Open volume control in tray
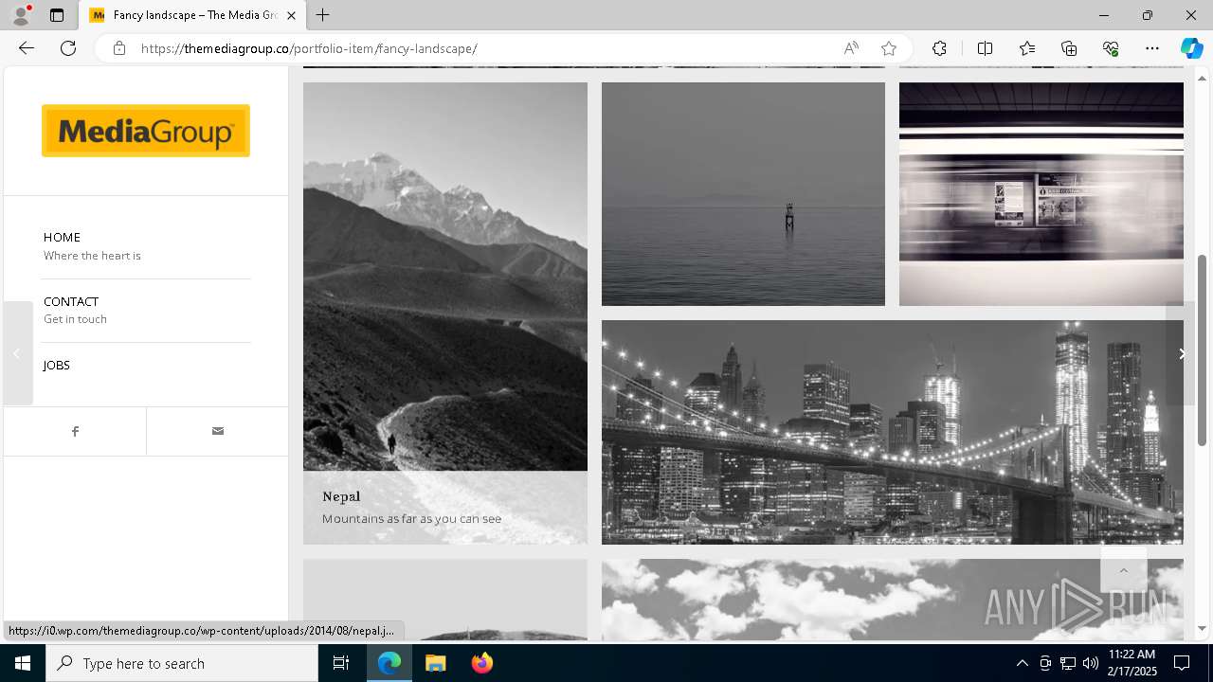This screenshot has width=1213, height=682. point(1090,663)
